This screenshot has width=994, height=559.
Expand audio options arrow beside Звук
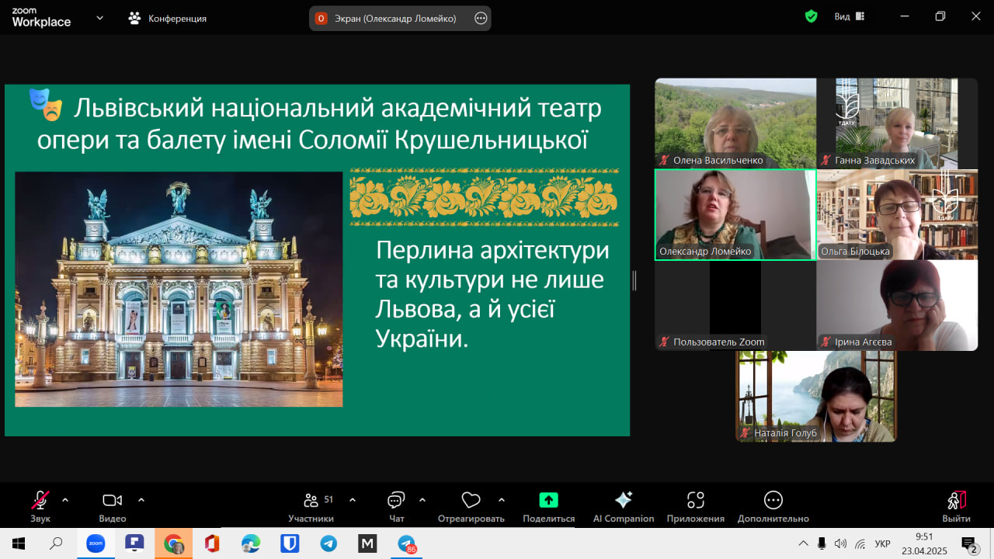(x=65, y=500)
